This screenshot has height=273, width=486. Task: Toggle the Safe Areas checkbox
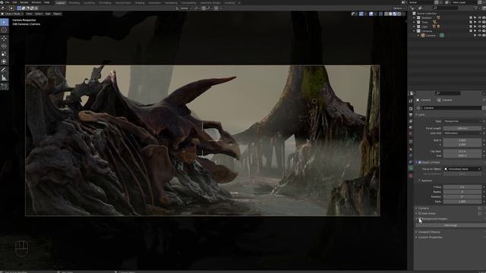click(x=420, y=213)
